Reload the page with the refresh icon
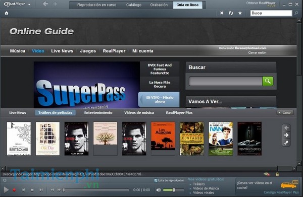The width and height of the screenshot is (303, 197). pos(231,13)
